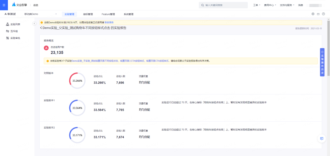
Task: Open the 支持与服务 dropdown
Action: pos(287,5)
